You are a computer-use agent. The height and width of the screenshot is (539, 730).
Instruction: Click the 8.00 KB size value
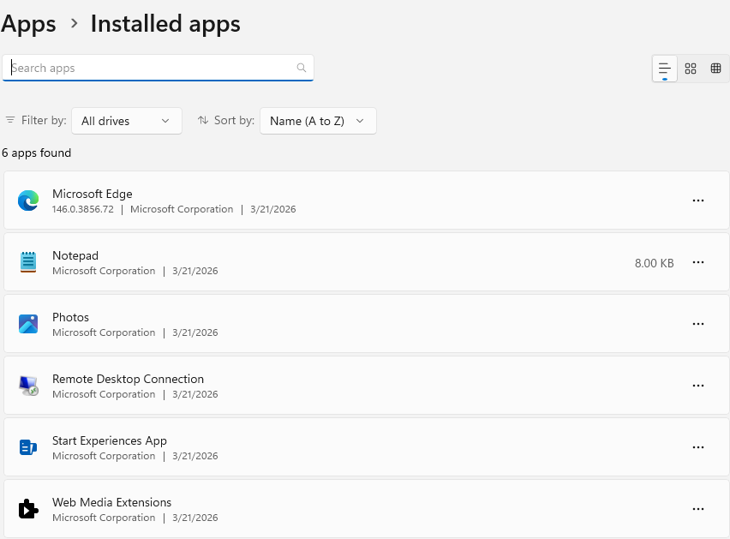click(x=654, y=263)
